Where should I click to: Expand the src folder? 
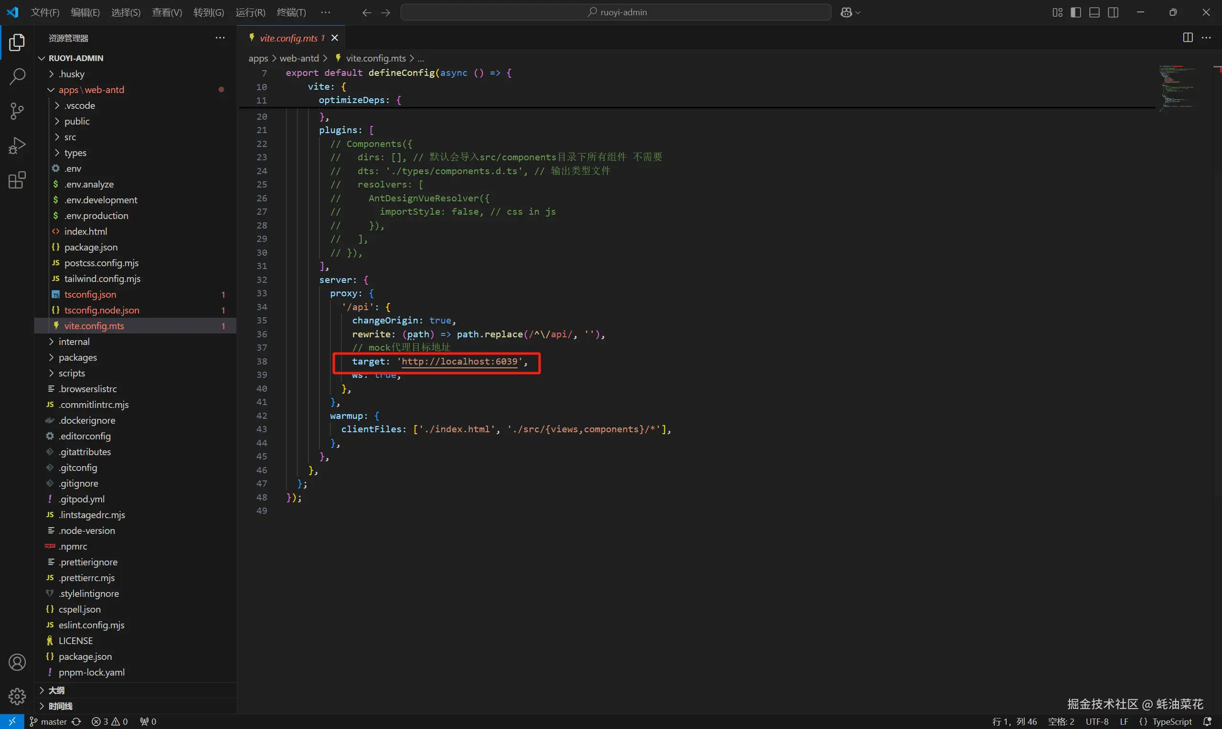point(135,137)
